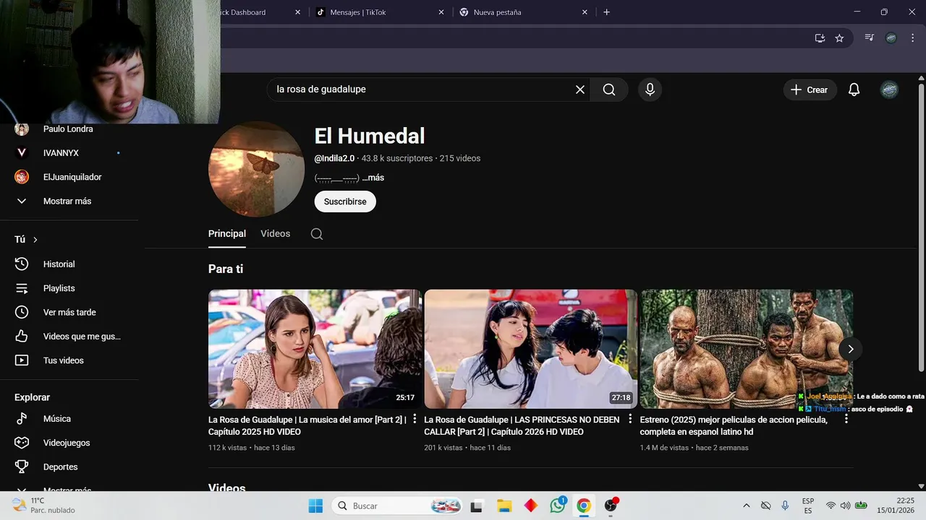Click the ESP ES language indicator

point(808,506)
